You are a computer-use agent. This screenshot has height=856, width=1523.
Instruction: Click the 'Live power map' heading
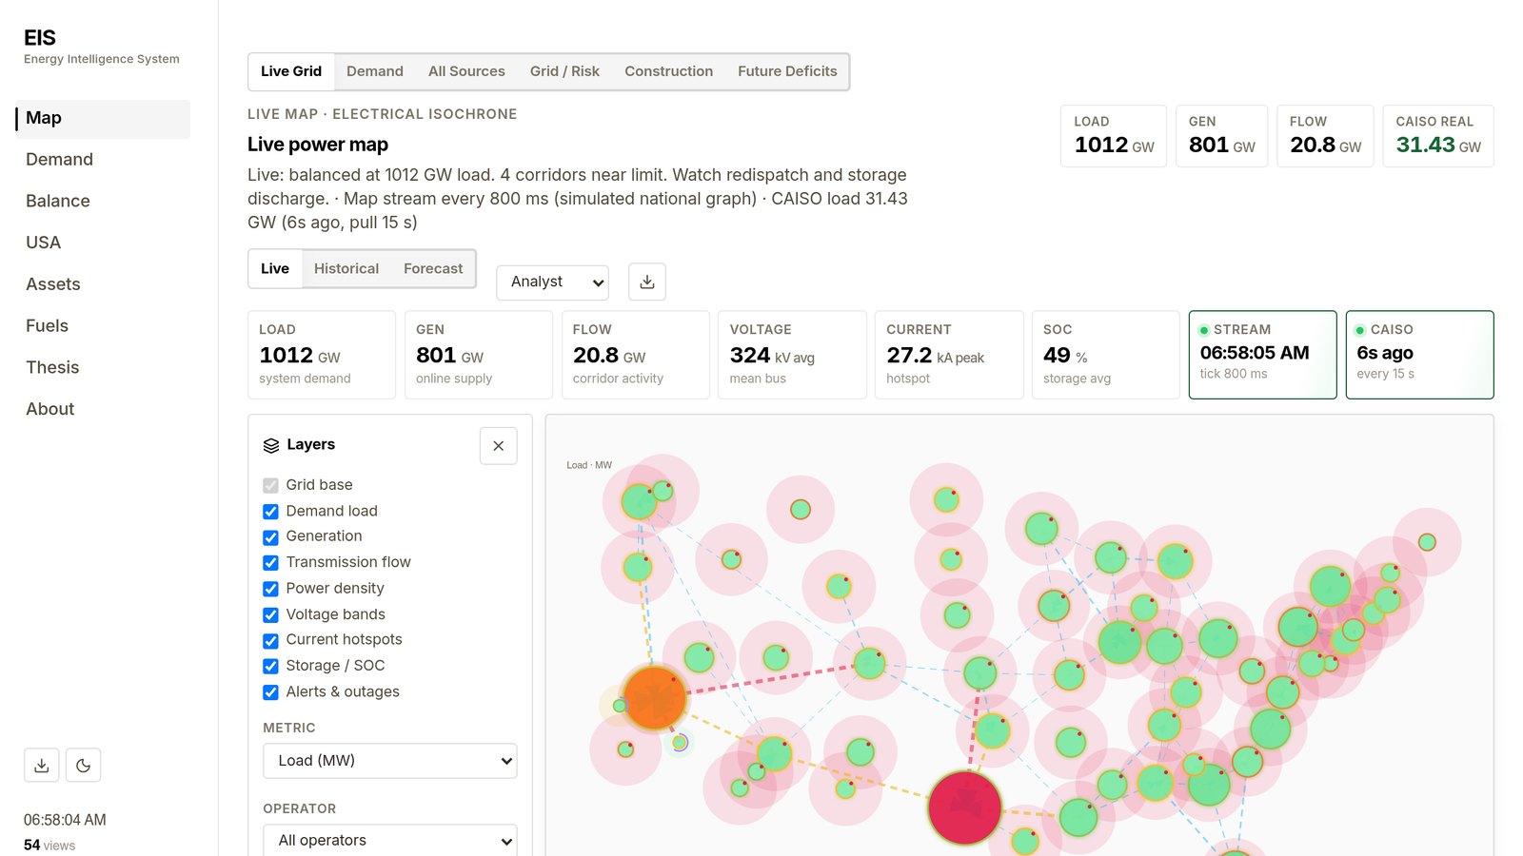[x=318, y=145]
